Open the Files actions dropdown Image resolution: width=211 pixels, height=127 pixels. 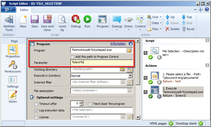click(154, 29)
